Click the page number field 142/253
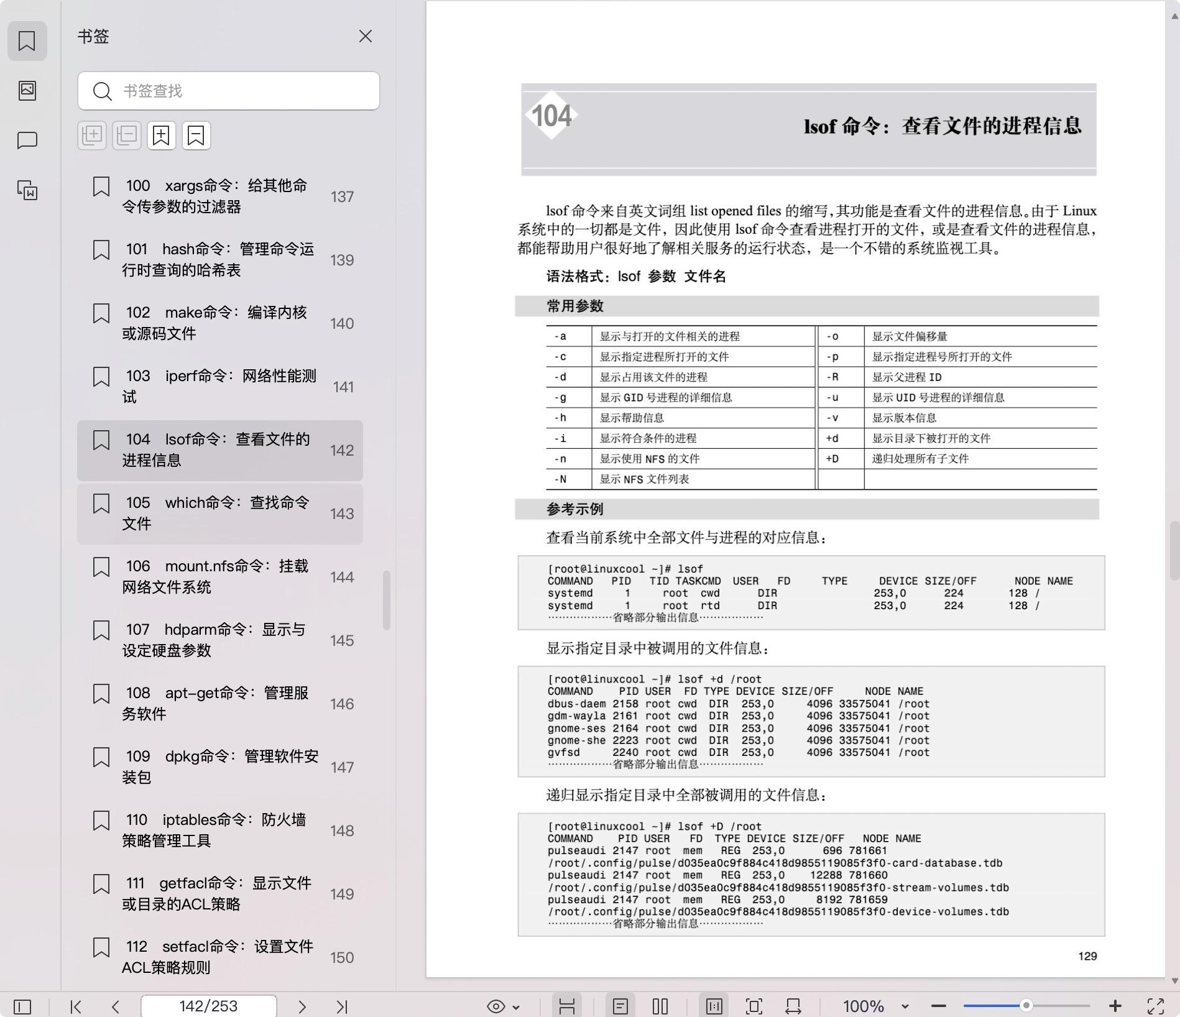The height and width of the screenshot is (1017, 1180). [209, 1006]
